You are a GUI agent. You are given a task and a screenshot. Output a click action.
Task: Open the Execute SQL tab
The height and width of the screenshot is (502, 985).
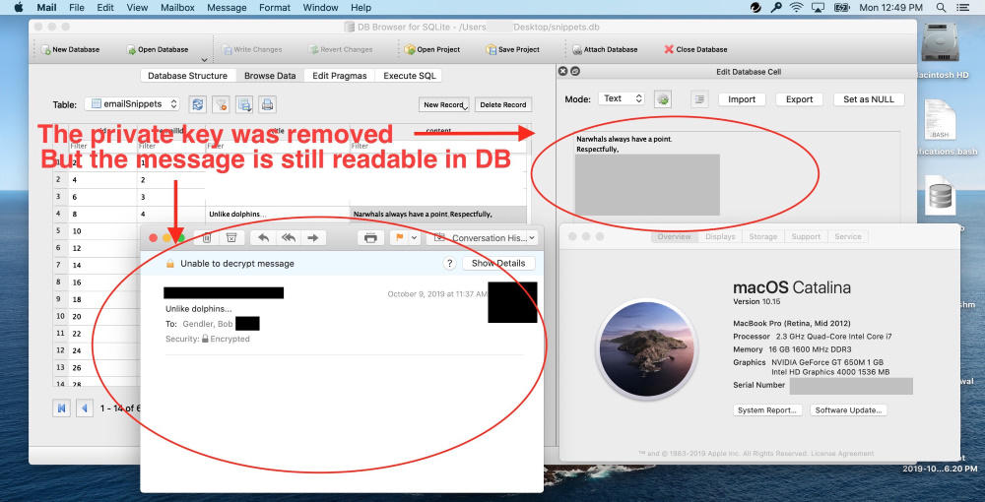(x=409, y=75)
